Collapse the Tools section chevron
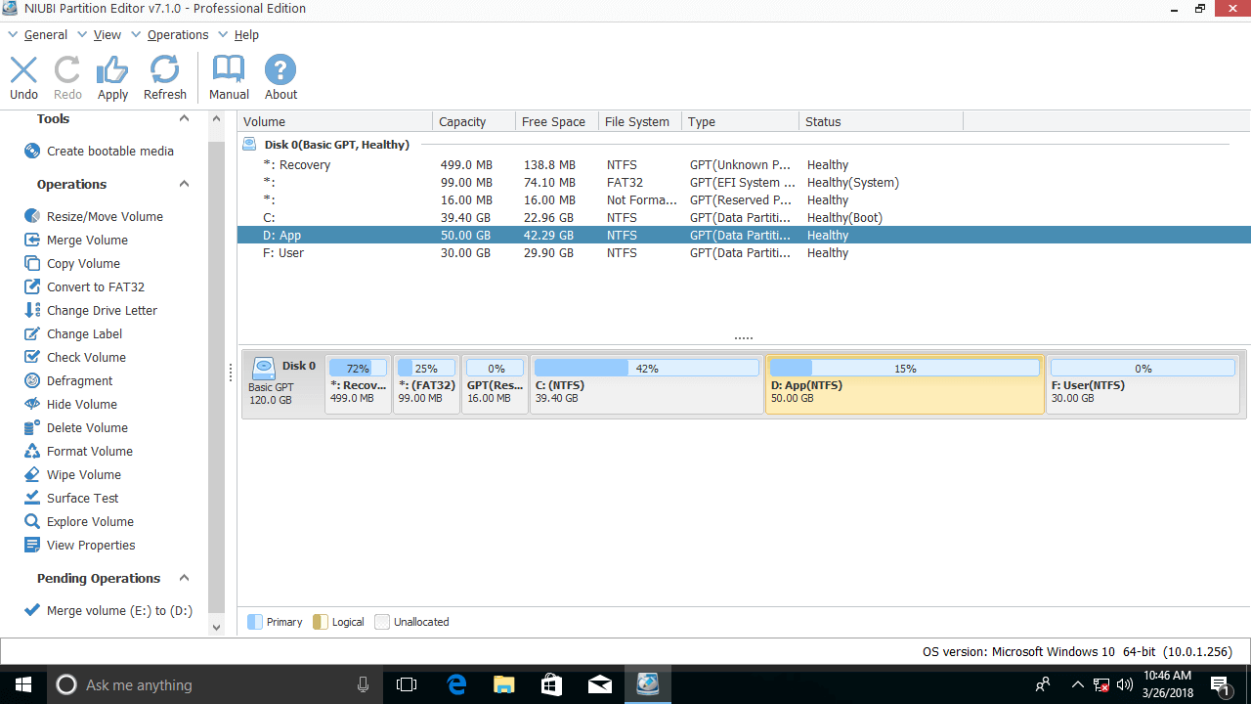The width and height of the screenshot is (1251, 704). [x=184, y=118]
